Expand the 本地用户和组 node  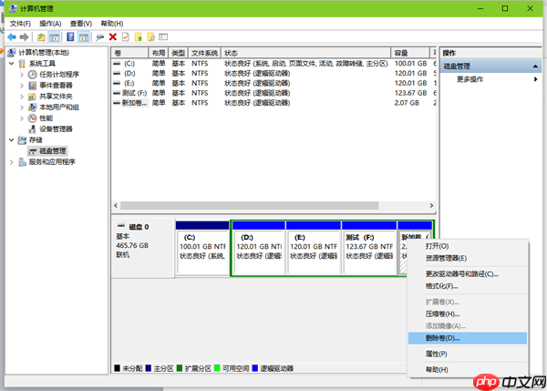coord(22,107)
